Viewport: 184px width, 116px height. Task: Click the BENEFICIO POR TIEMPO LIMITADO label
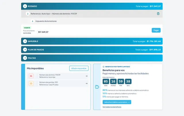coord(118,67)
